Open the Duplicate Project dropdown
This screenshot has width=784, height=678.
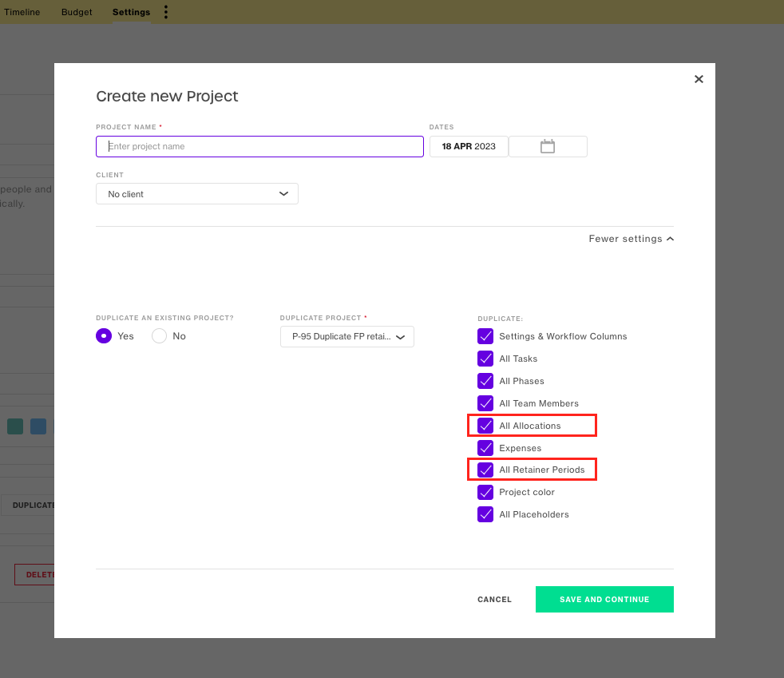click(347, 336)
